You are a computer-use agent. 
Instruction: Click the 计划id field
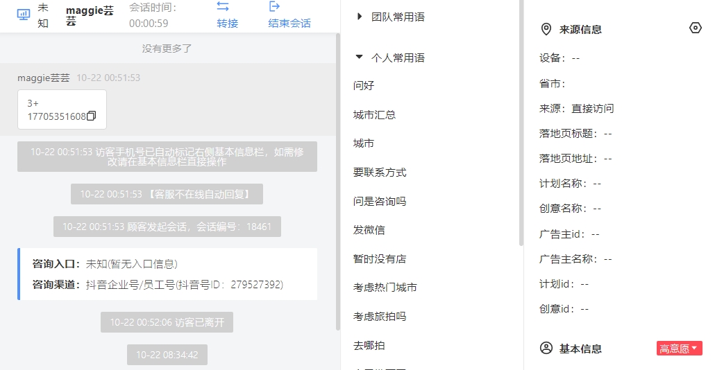tap(564, 284)
